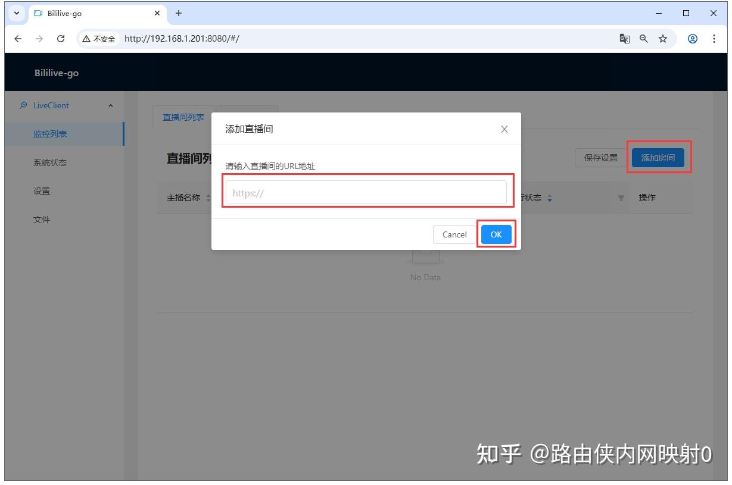Bookmark this page with star icon
Screen dimensions: 732x485
662,39
